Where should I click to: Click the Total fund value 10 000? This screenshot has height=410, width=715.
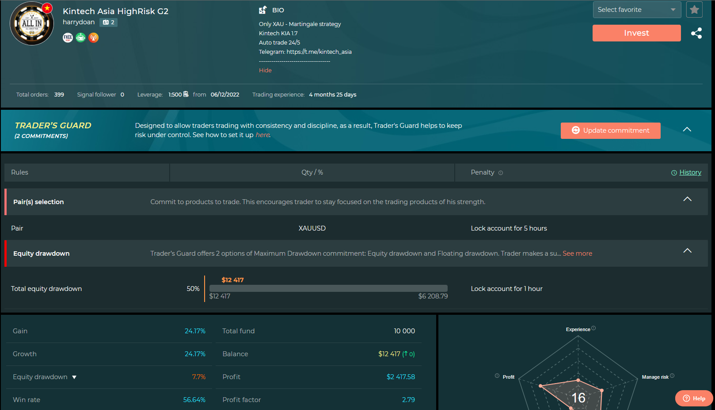[404, 331]
